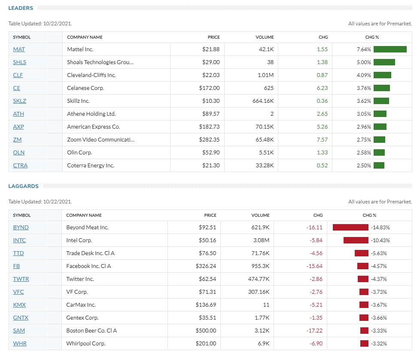Click the VF Corp. company name
Image resolution: width=420 pixels, height=354 pixels.
(x=77, y=292)
